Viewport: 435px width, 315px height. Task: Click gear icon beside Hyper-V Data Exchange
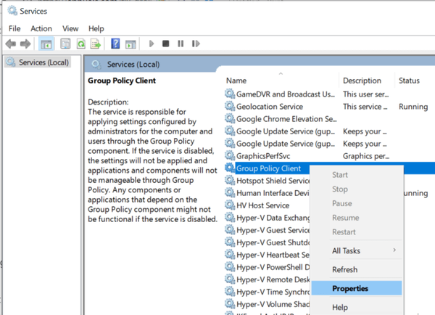230,217
